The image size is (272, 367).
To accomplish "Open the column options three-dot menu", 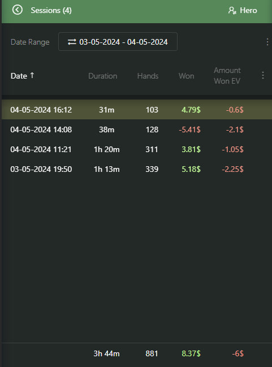I will pyautogui.click(x=263, y=75).
